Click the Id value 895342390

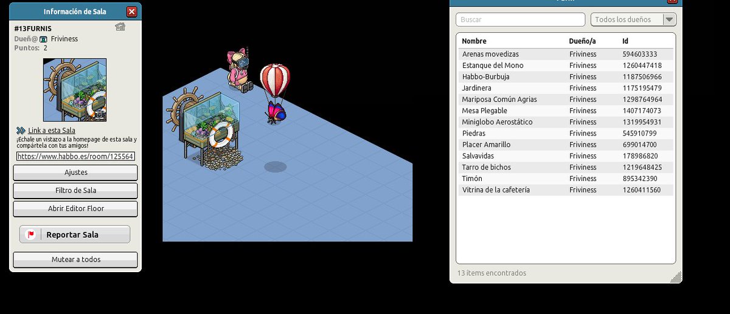639,179
